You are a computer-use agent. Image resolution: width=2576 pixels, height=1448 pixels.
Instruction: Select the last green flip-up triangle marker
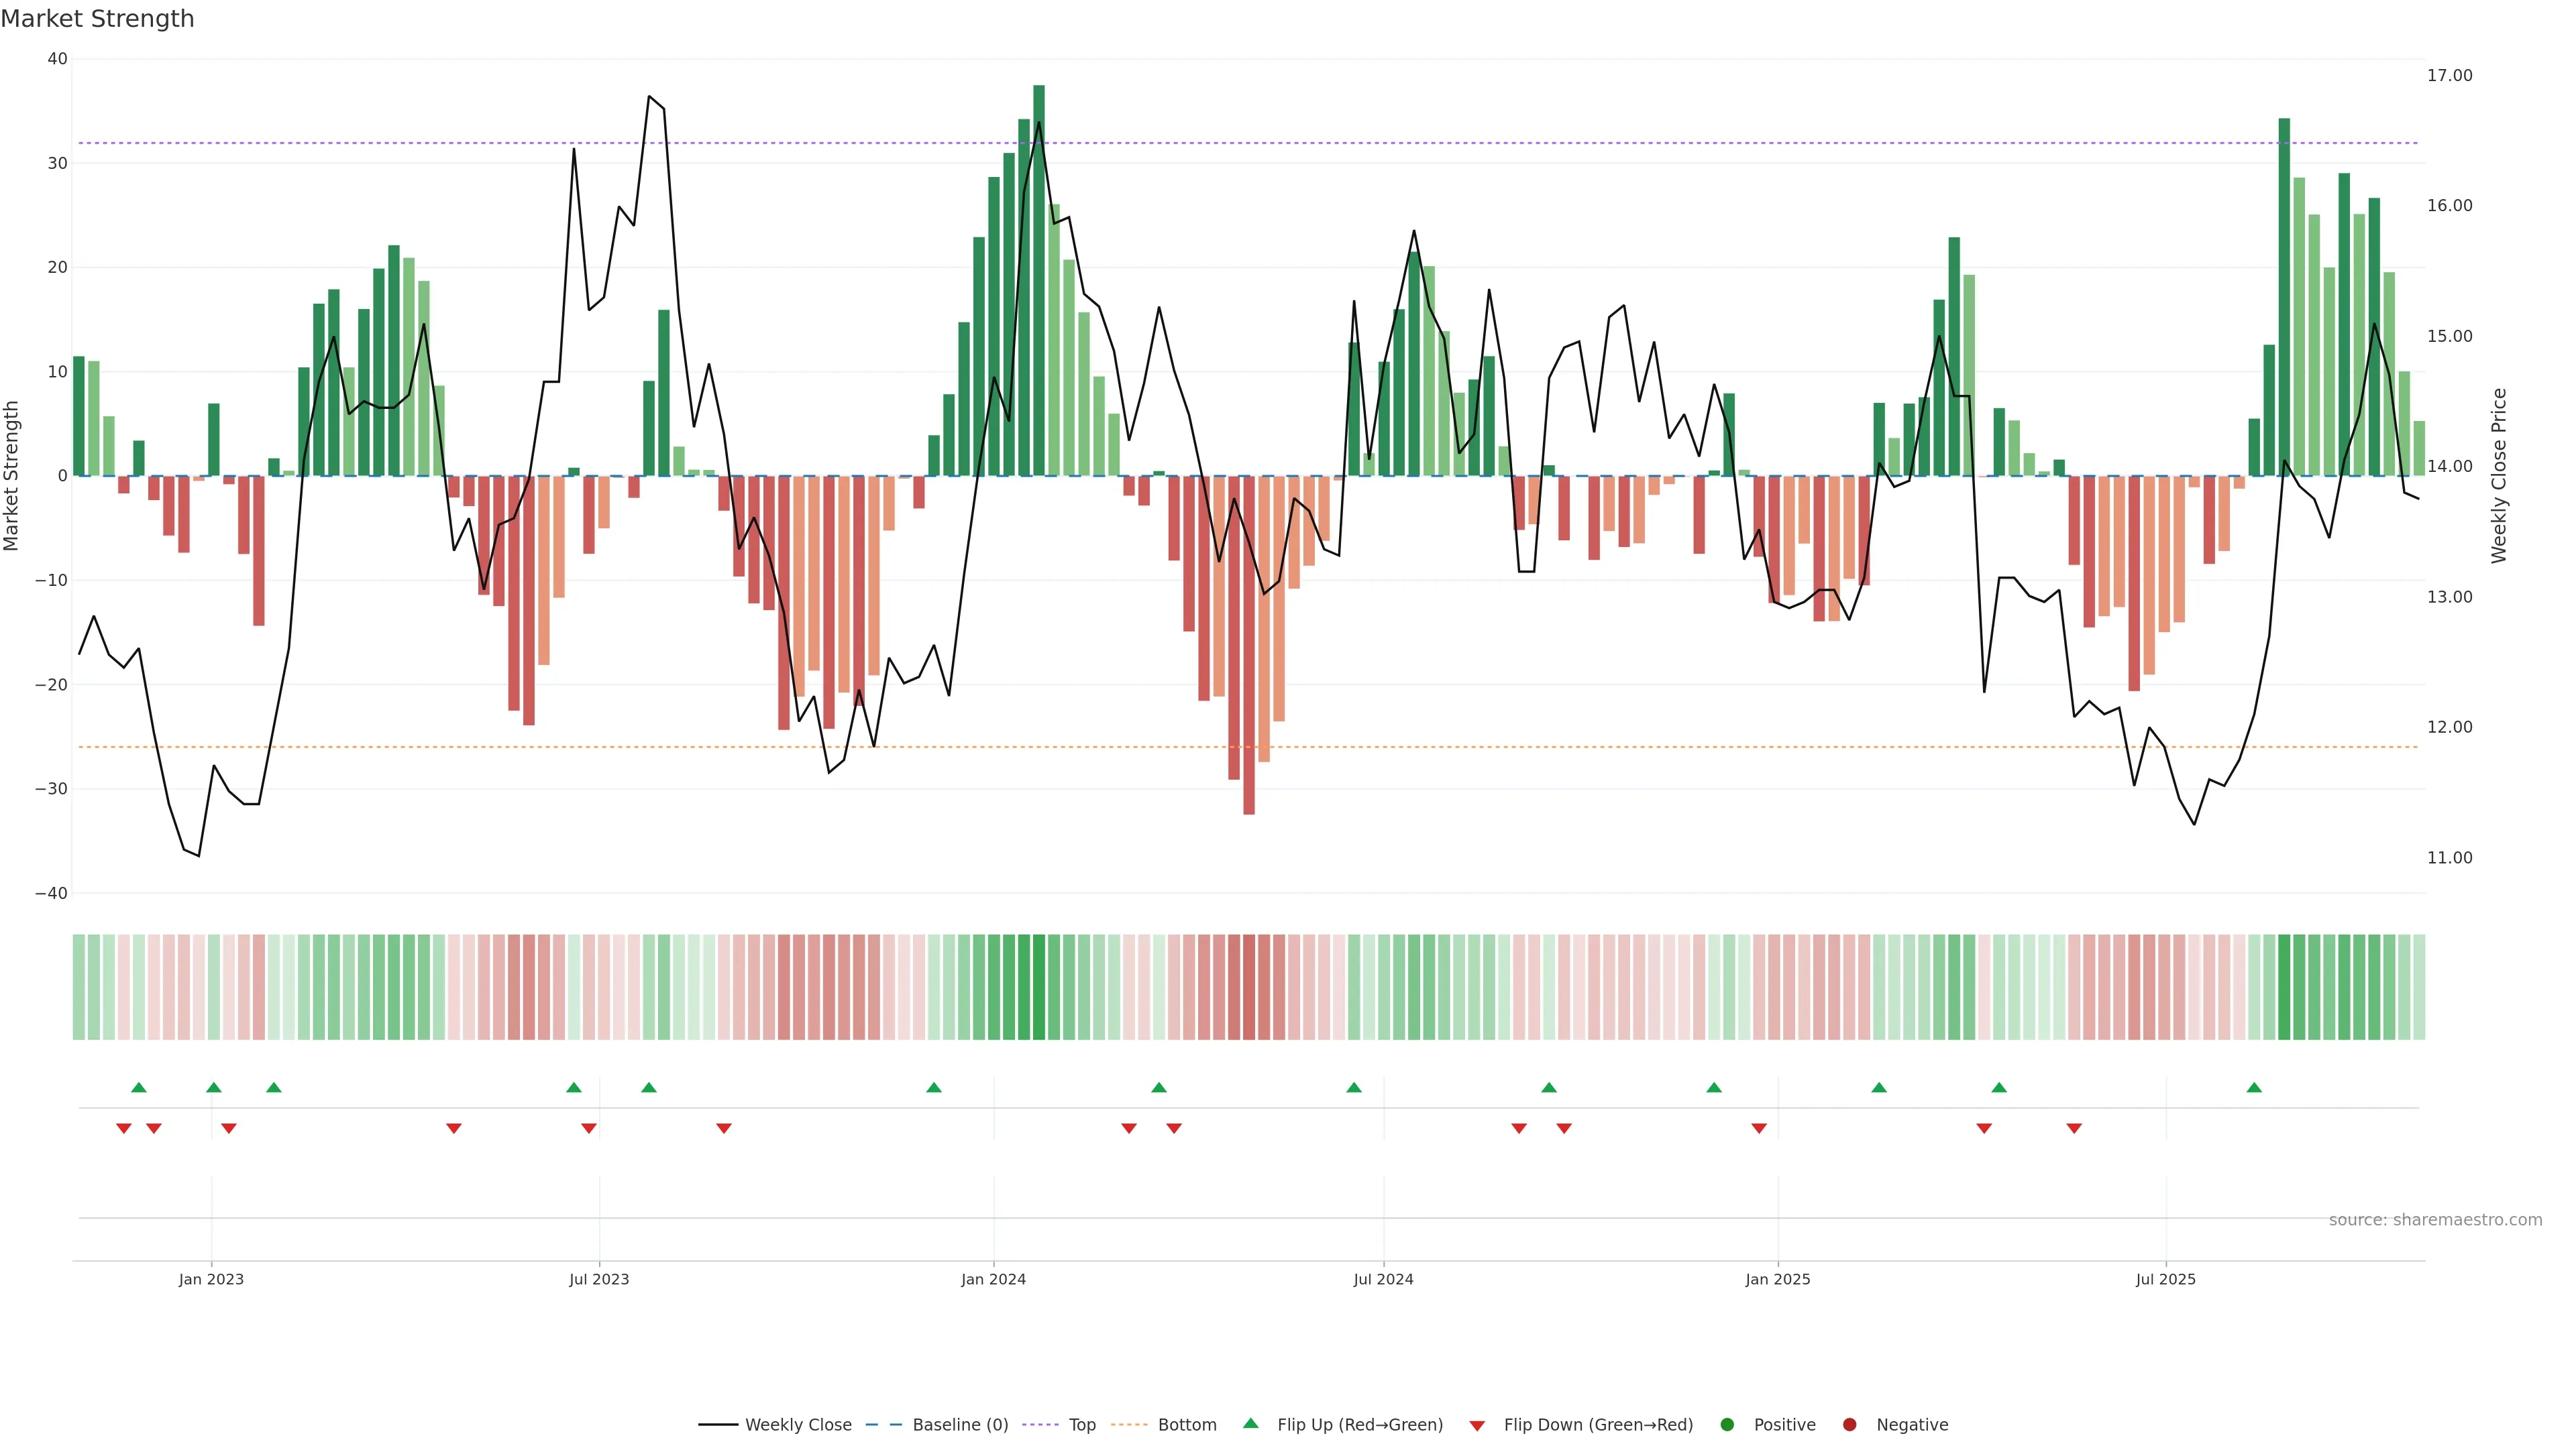pyautogui.click(x=2254, y=1087)
